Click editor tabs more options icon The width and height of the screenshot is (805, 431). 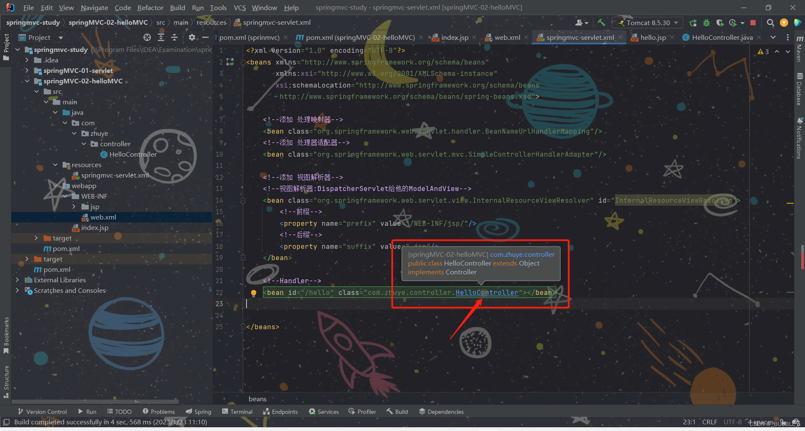point(788,37)
